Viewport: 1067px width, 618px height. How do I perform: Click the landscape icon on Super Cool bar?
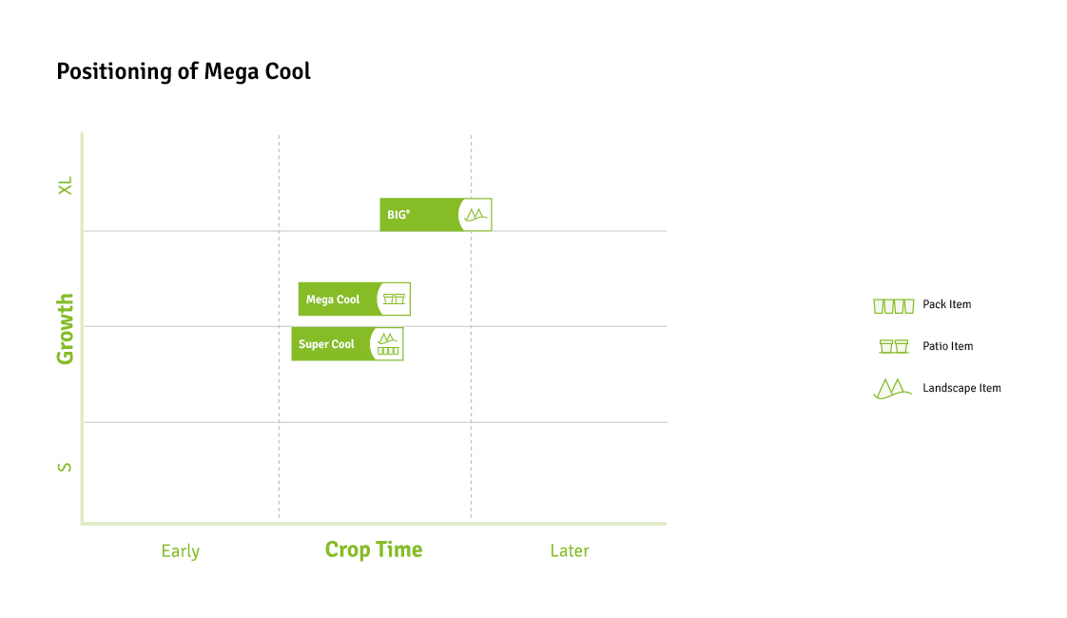(387, 338)
